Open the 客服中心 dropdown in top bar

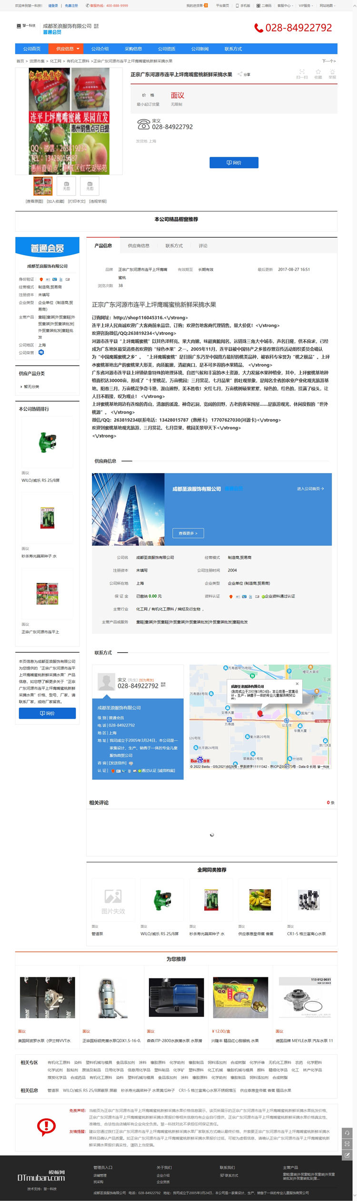[285, 6]
